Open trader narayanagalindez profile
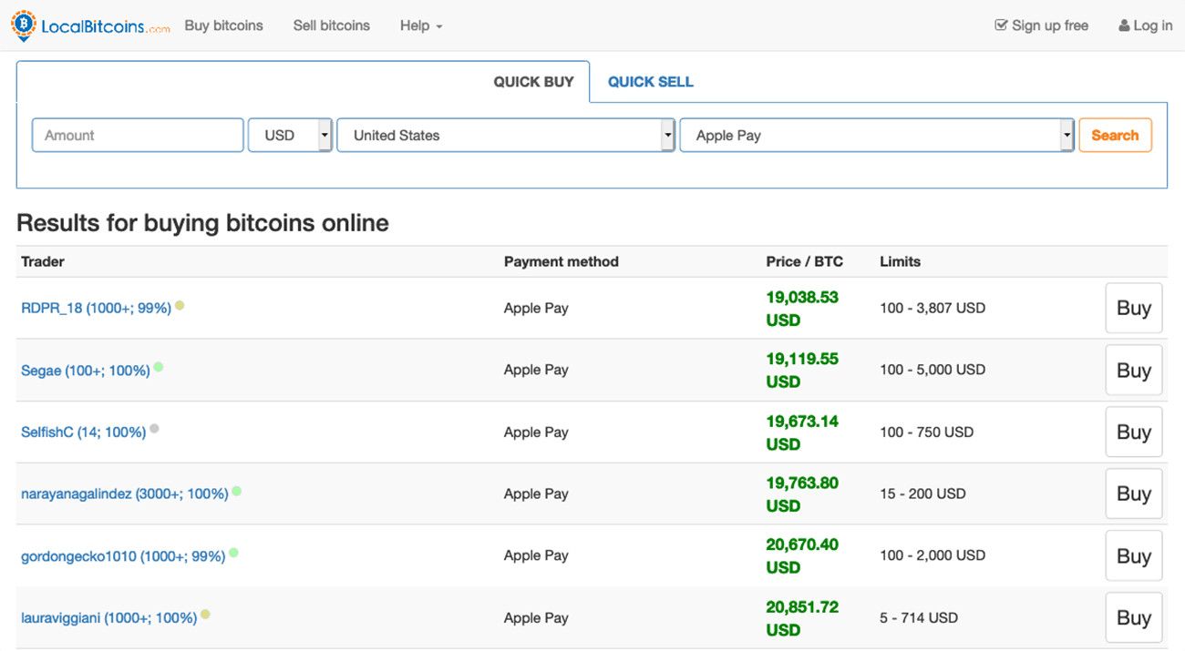The width and height of the screenshot is (1185, 651). pyautogui.click(x=124, y=493)
